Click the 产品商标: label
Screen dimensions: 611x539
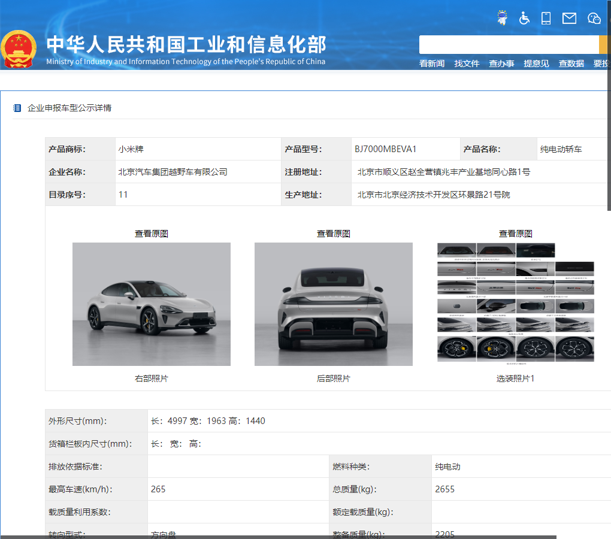click(67, 149)
